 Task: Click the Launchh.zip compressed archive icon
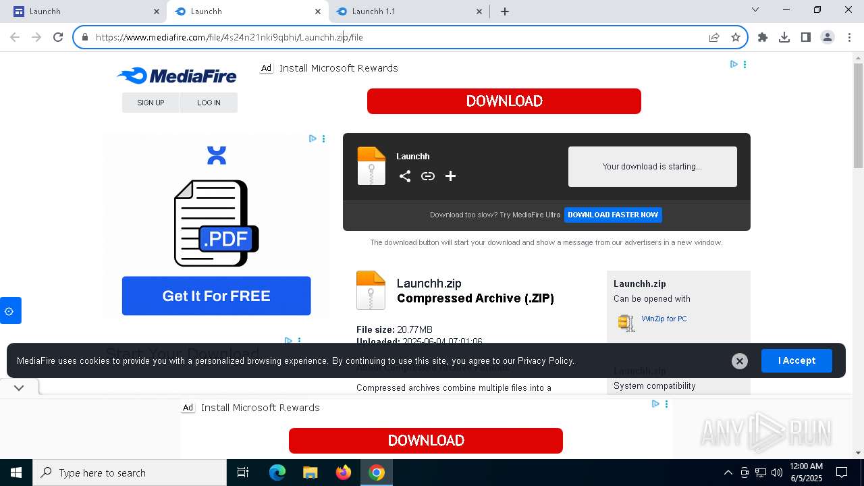point(371,290)
